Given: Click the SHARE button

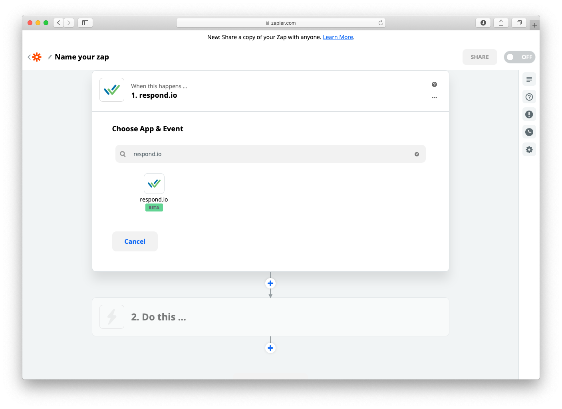Looking at the screenshot, I should coord(480,57).
